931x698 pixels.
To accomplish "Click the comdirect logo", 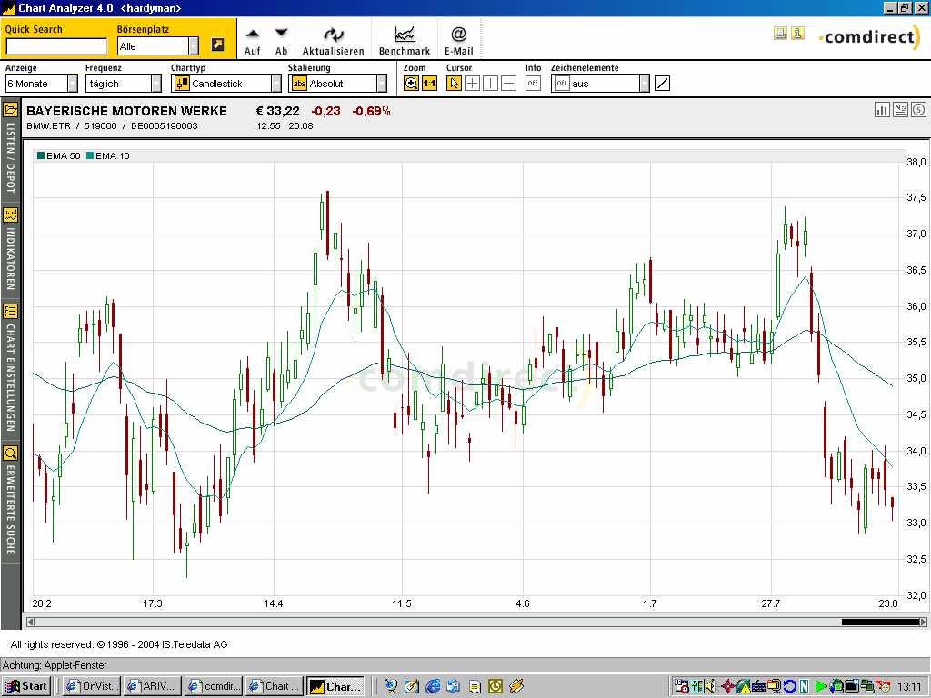I will [x=870, y=36].
